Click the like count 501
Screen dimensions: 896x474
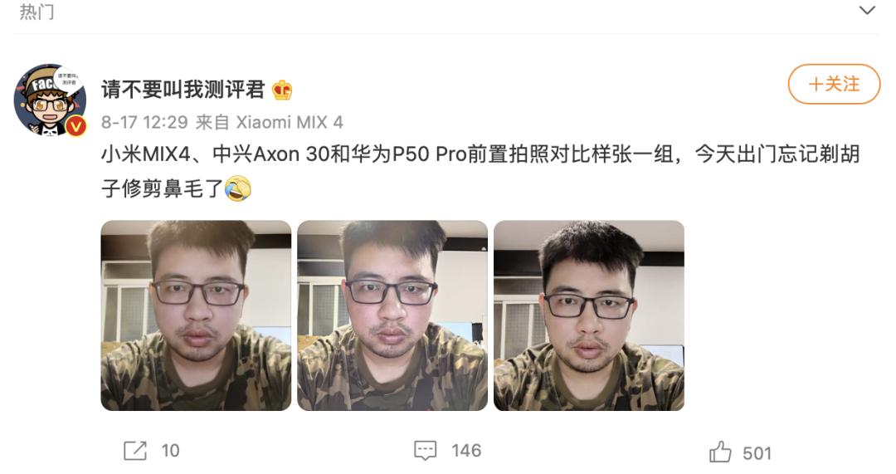point(757,453)
